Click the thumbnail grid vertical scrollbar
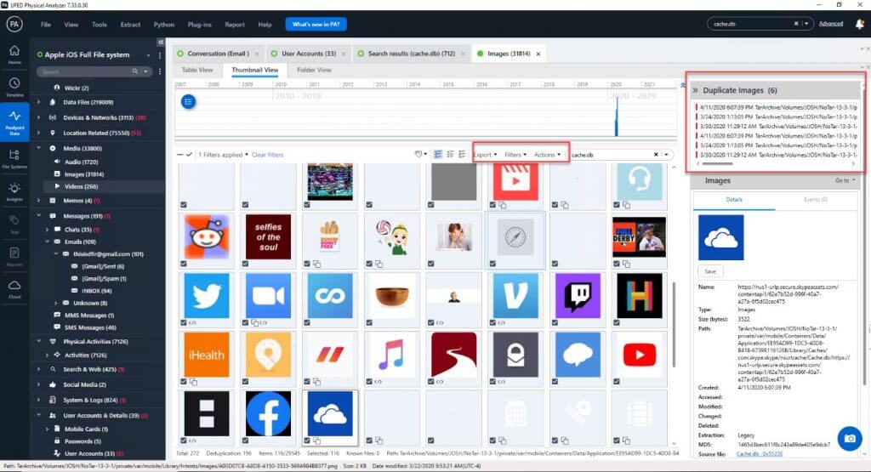This screenshot has width=871, height=472. pos(674,324)
